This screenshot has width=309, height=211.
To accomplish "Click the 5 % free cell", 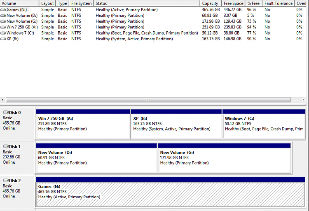I will (250, 16).
